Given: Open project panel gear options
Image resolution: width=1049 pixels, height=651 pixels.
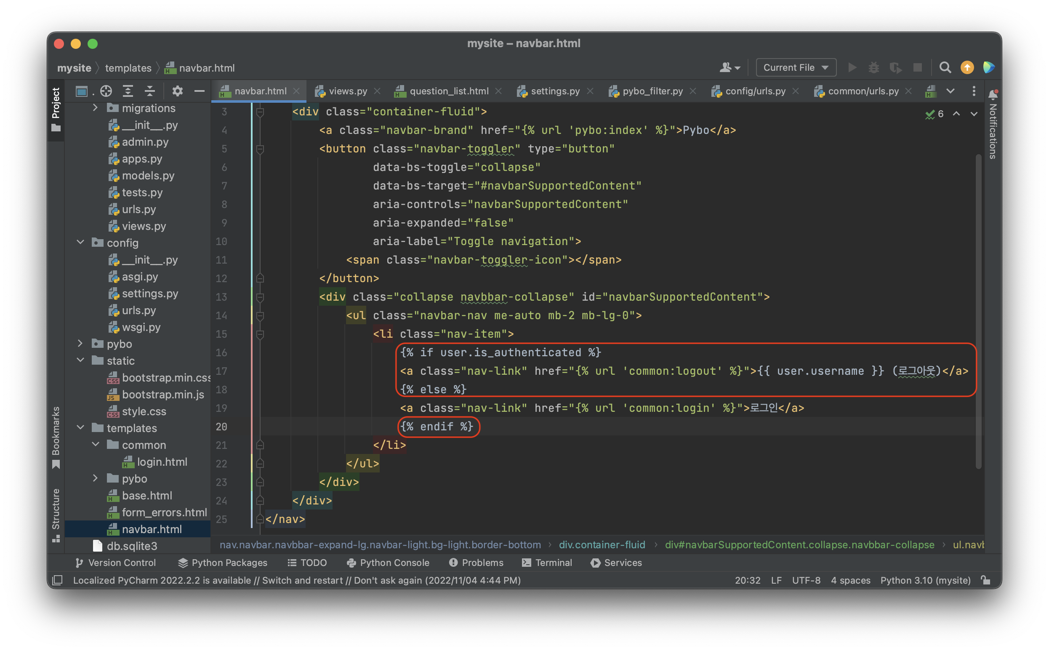Looking at the screenshot, I should click(177, 91).
